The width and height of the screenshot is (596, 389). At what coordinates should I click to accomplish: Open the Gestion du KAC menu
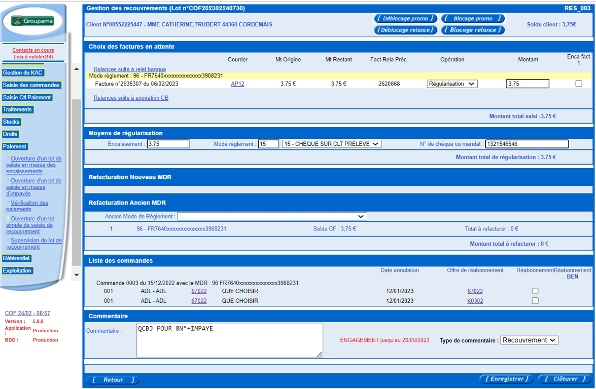[x=23, y=73]
